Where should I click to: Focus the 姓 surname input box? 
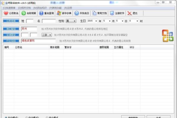(30, 21)
